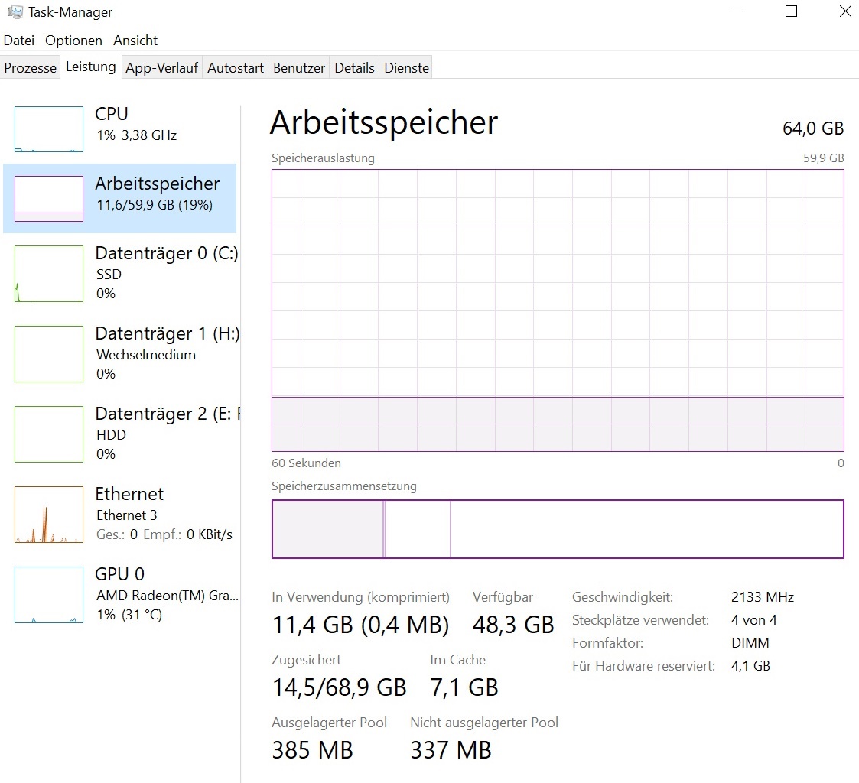859x783 pixels.
Task: Switch to the Autostart tab
Action: pos(236,68)
